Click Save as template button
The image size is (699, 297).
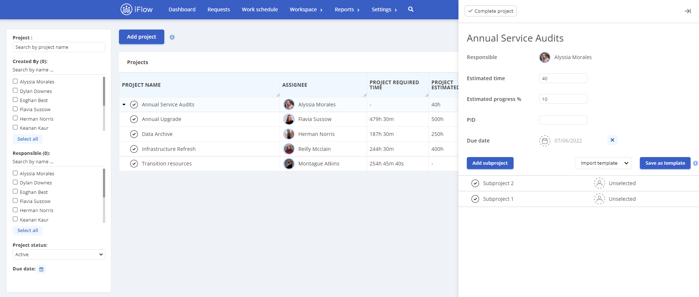tap(665, 163)
